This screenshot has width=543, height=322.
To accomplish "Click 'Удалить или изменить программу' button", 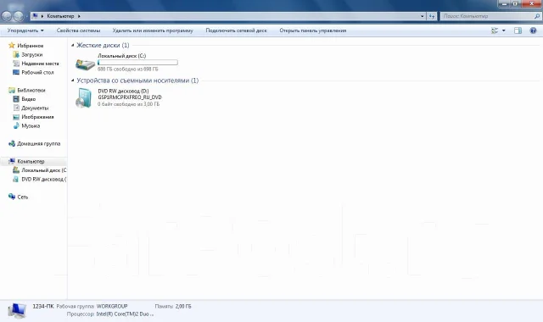I will pyautogui.click(x=153, y=31).
